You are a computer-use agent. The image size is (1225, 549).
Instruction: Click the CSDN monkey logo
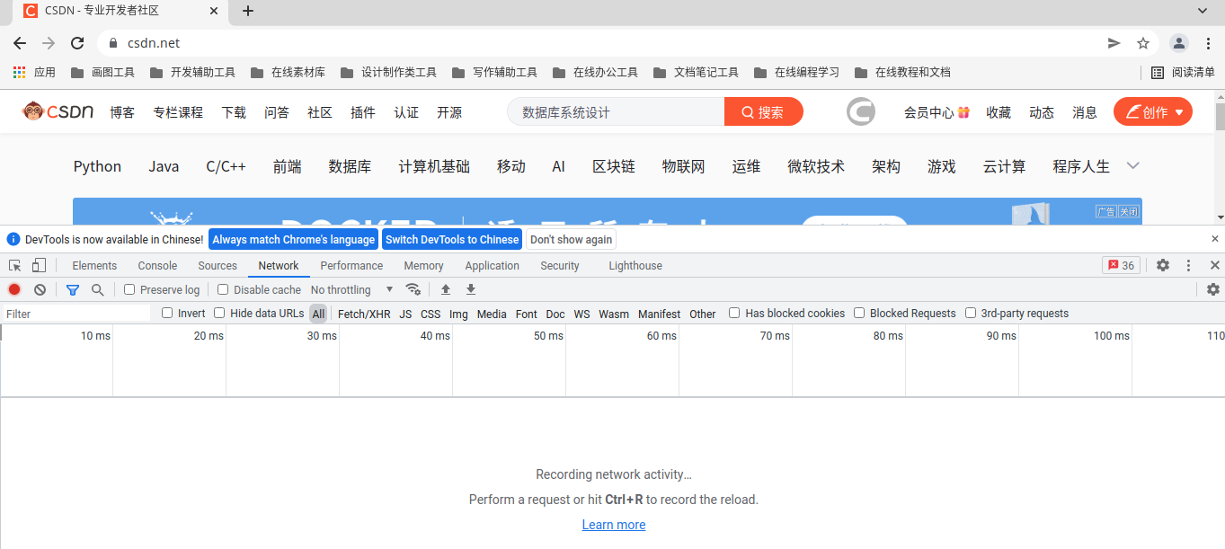tap(58, 111)
